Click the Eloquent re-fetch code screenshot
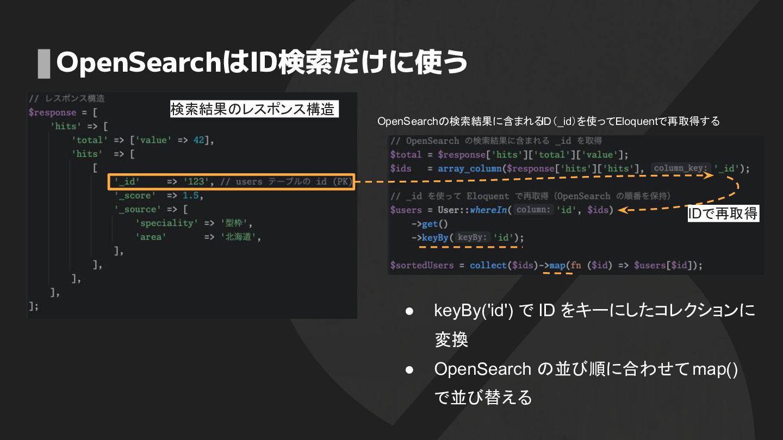This screenshot has width=783, height=440. pyautogui.click(x=576, y=205)
